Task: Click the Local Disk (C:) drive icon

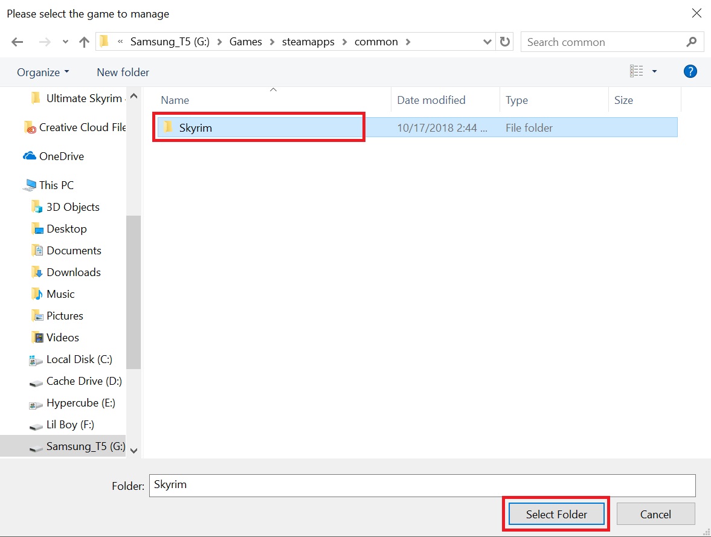Action: point(36,360)
